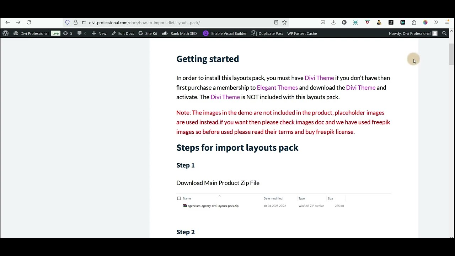Image resolution: width=455 pixels, height=256 pixels.
Task: Follow the Divi Theme link after 'download the'
Action: pos(361,87)
